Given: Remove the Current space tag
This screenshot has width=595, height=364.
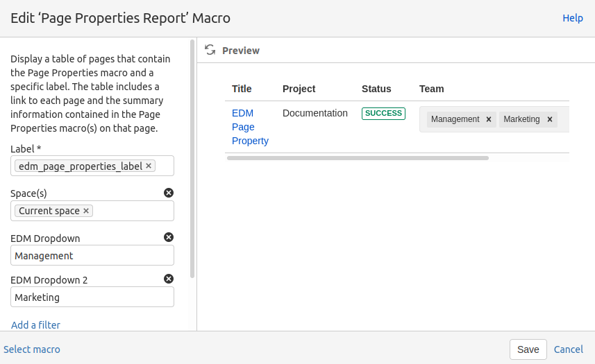Looking at the screenshot, I should pos(86,211).
